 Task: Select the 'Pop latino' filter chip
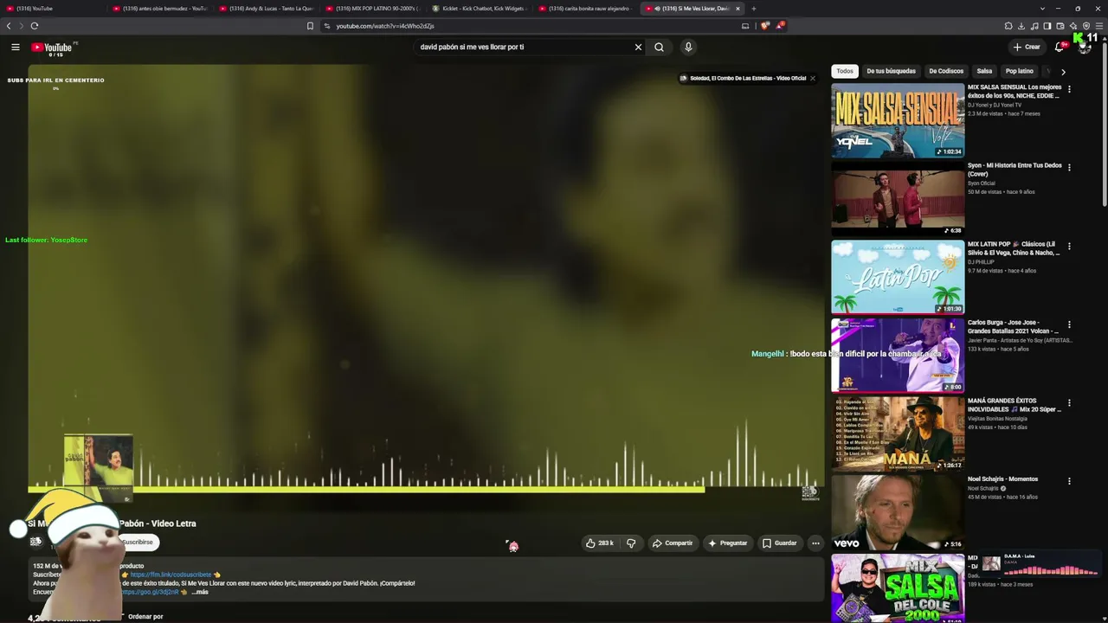point(1020,71)
